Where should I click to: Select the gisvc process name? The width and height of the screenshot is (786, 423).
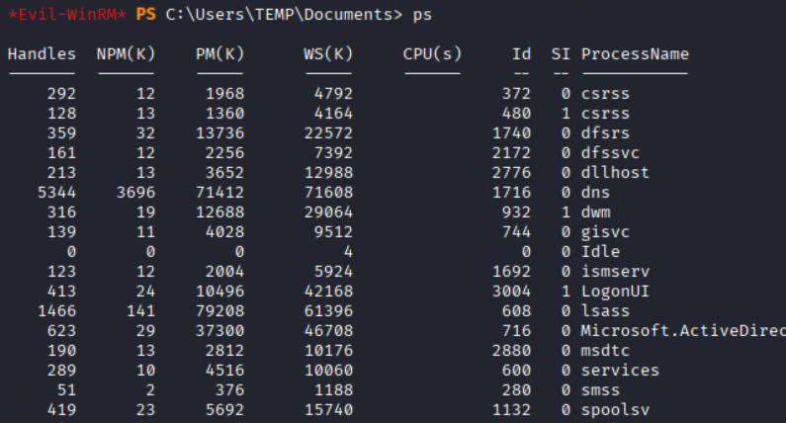pyautogui.click(x=605, y=232)
